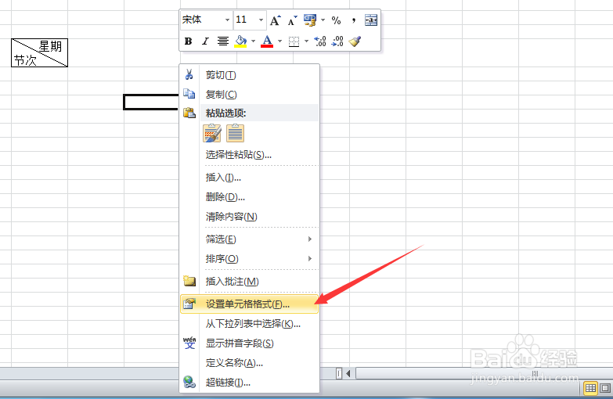Expand borders dropdown arrow
The height and width of the screenshot is (399, 613).
307,41
